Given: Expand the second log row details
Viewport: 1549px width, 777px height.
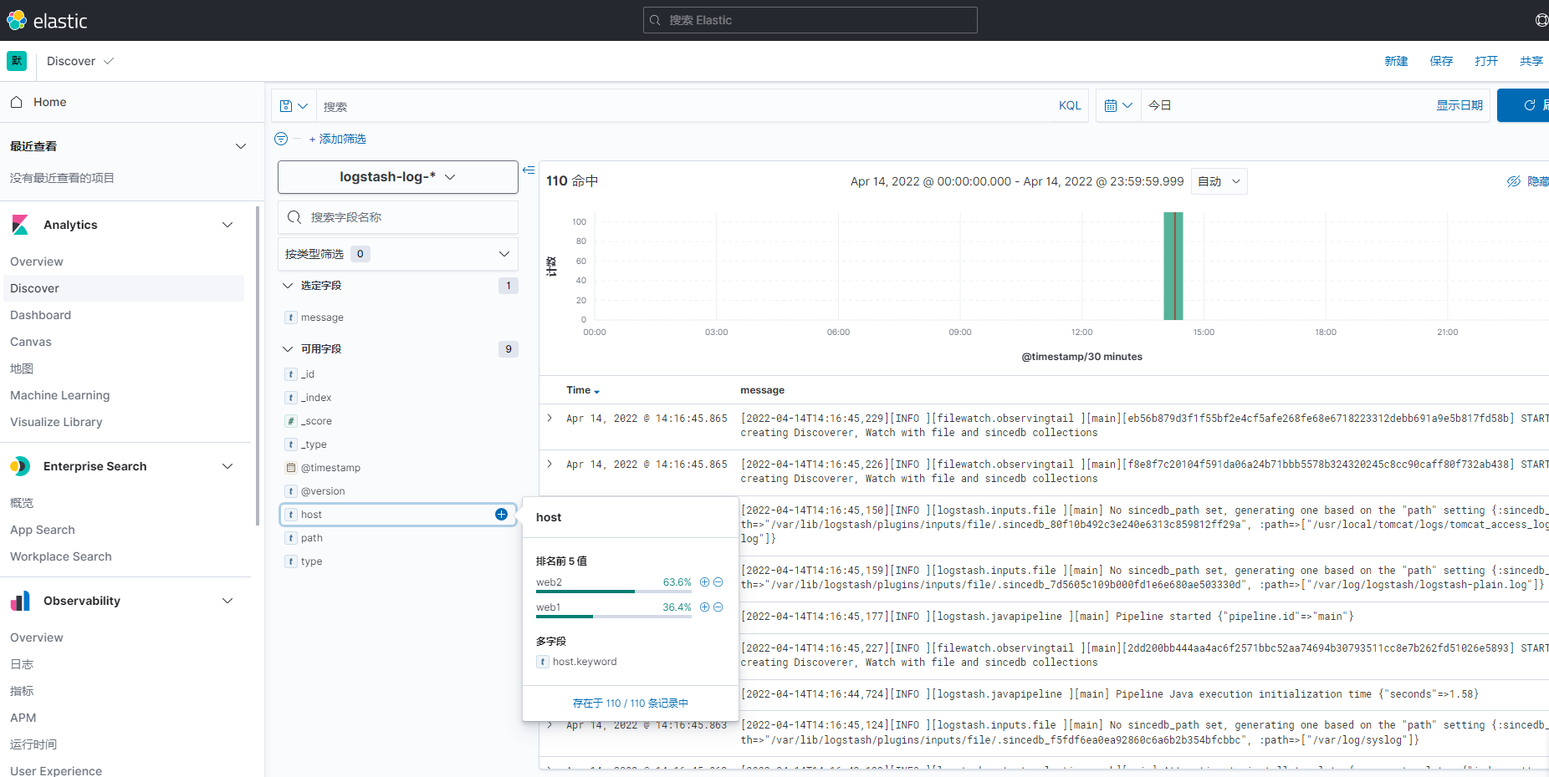Looking at the screenshot, I should (550, 464).
